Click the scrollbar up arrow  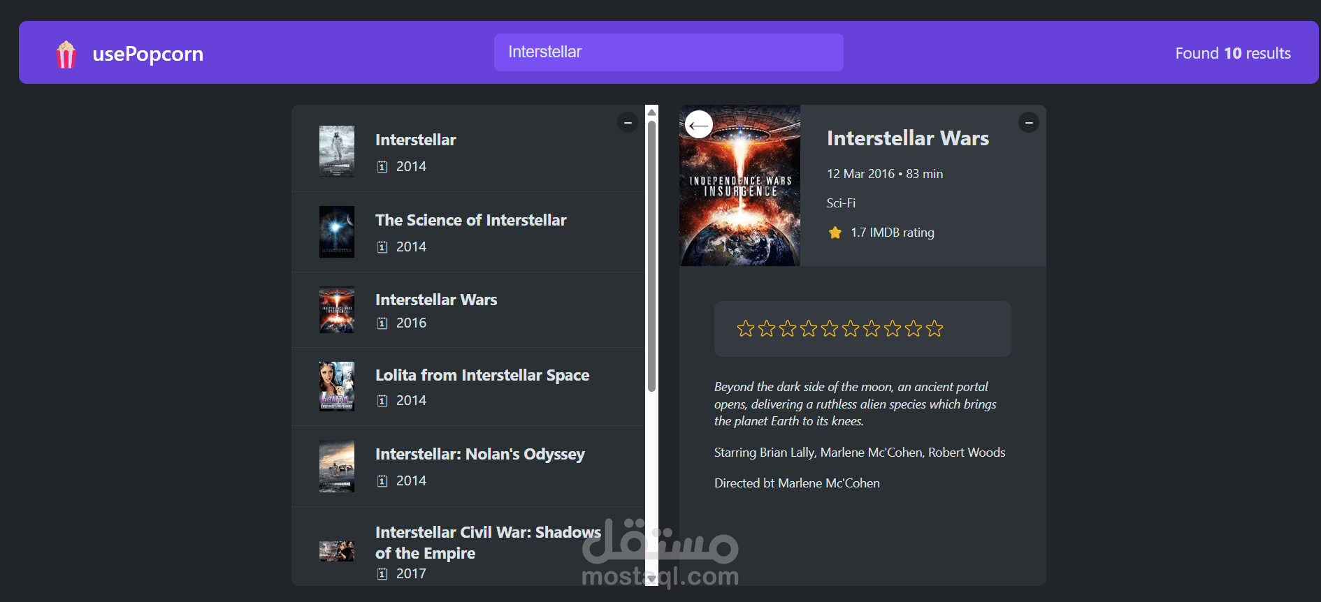[651, 112]
